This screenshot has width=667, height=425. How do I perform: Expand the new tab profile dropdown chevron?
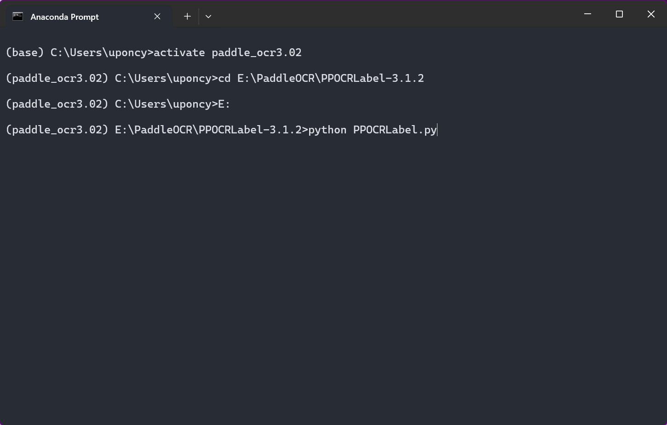point(208,17)
